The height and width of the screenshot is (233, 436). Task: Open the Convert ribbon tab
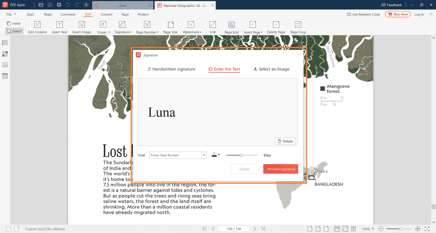point(107,14)
